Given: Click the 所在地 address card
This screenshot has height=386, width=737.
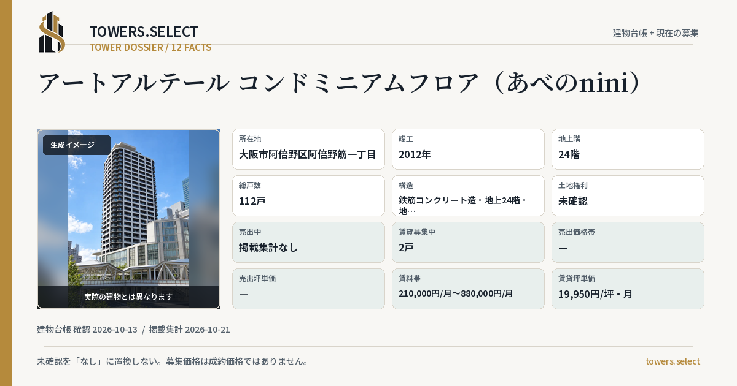Looking at the screenshot, I should pos(308,149).
